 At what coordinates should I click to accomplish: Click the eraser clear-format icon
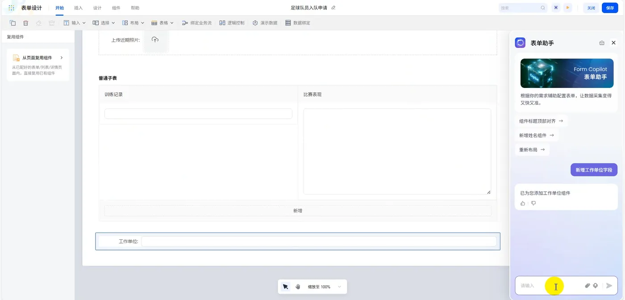(x=38, y=23)
